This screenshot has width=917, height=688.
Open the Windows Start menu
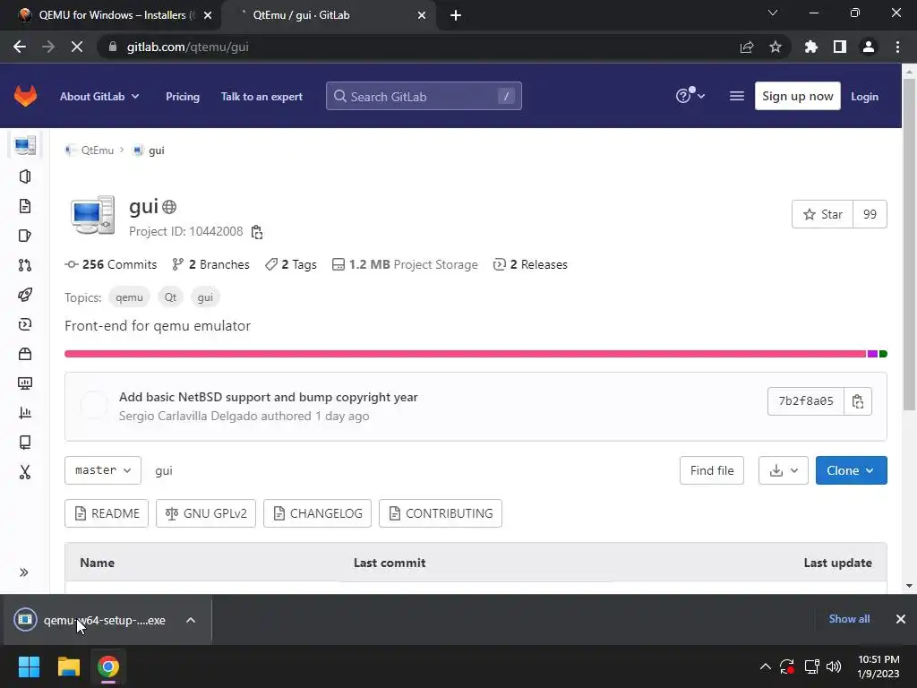coord(29,666)
